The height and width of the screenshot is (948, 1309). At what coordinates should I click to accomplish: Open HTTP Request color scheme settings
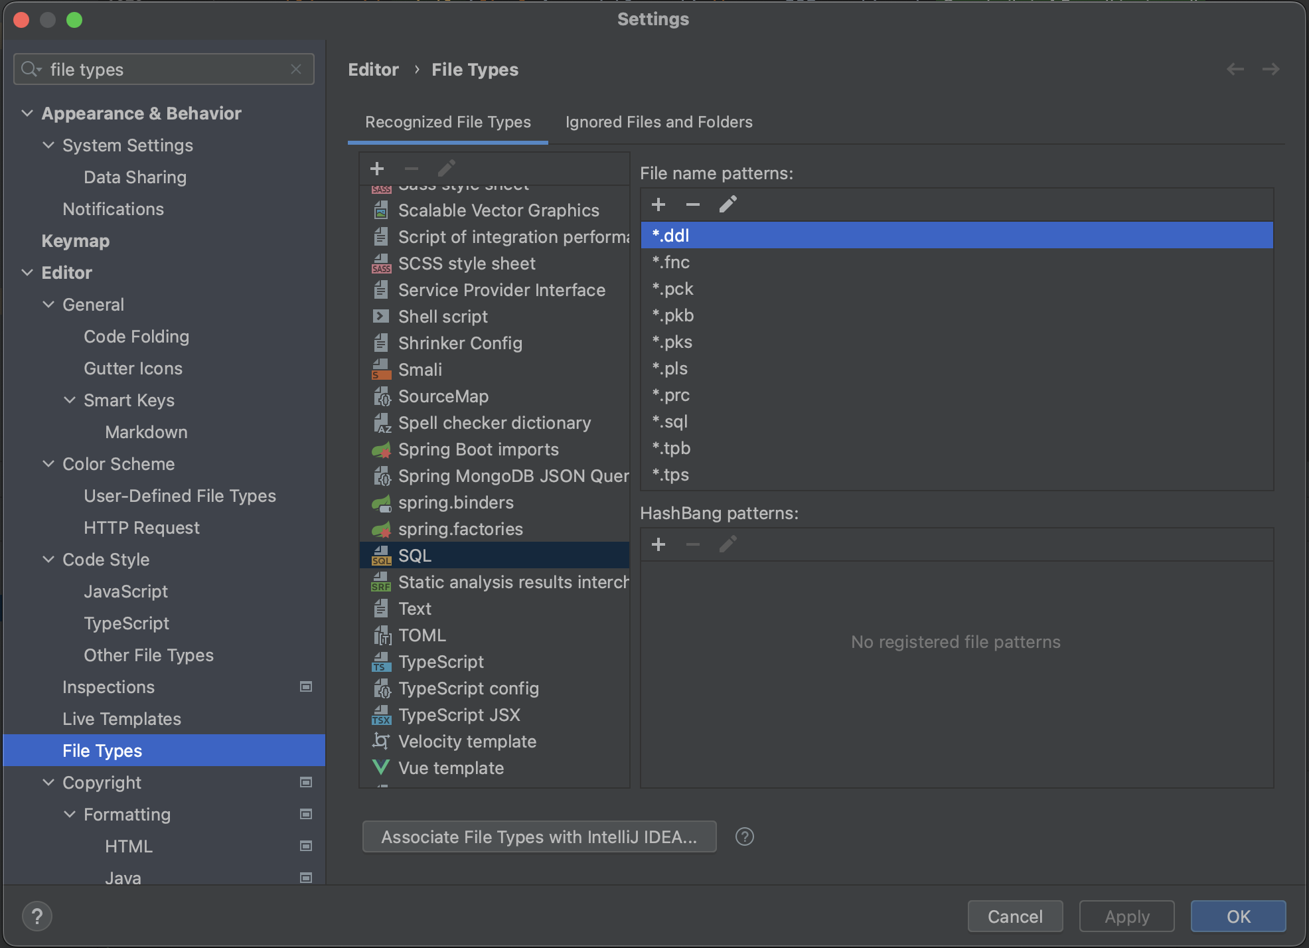[x=141, y=528]
